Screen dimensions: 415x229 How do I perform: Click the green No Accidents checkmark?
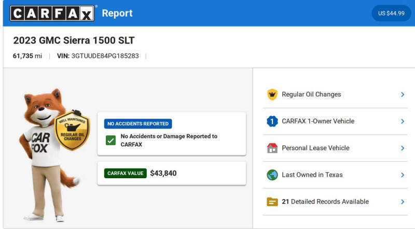[x=110, y=140]
